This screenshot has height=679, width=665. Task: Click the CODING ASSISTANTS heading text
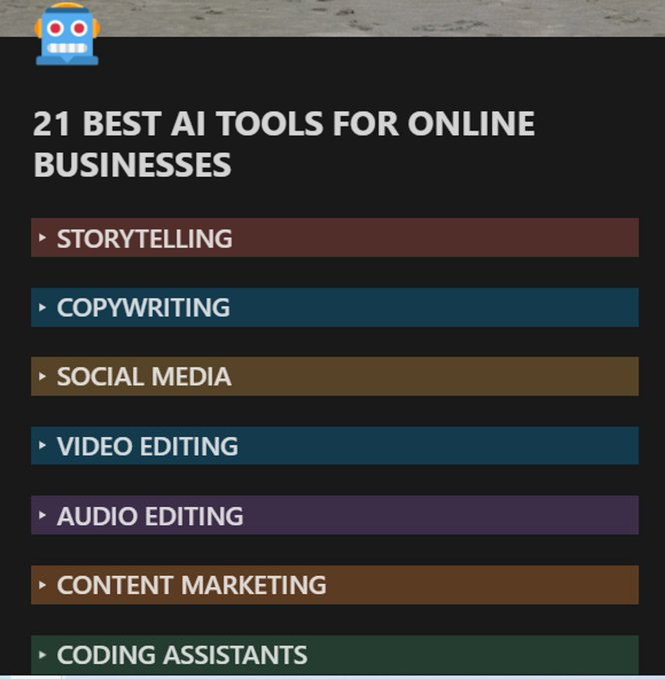click(x=182, y=655)
